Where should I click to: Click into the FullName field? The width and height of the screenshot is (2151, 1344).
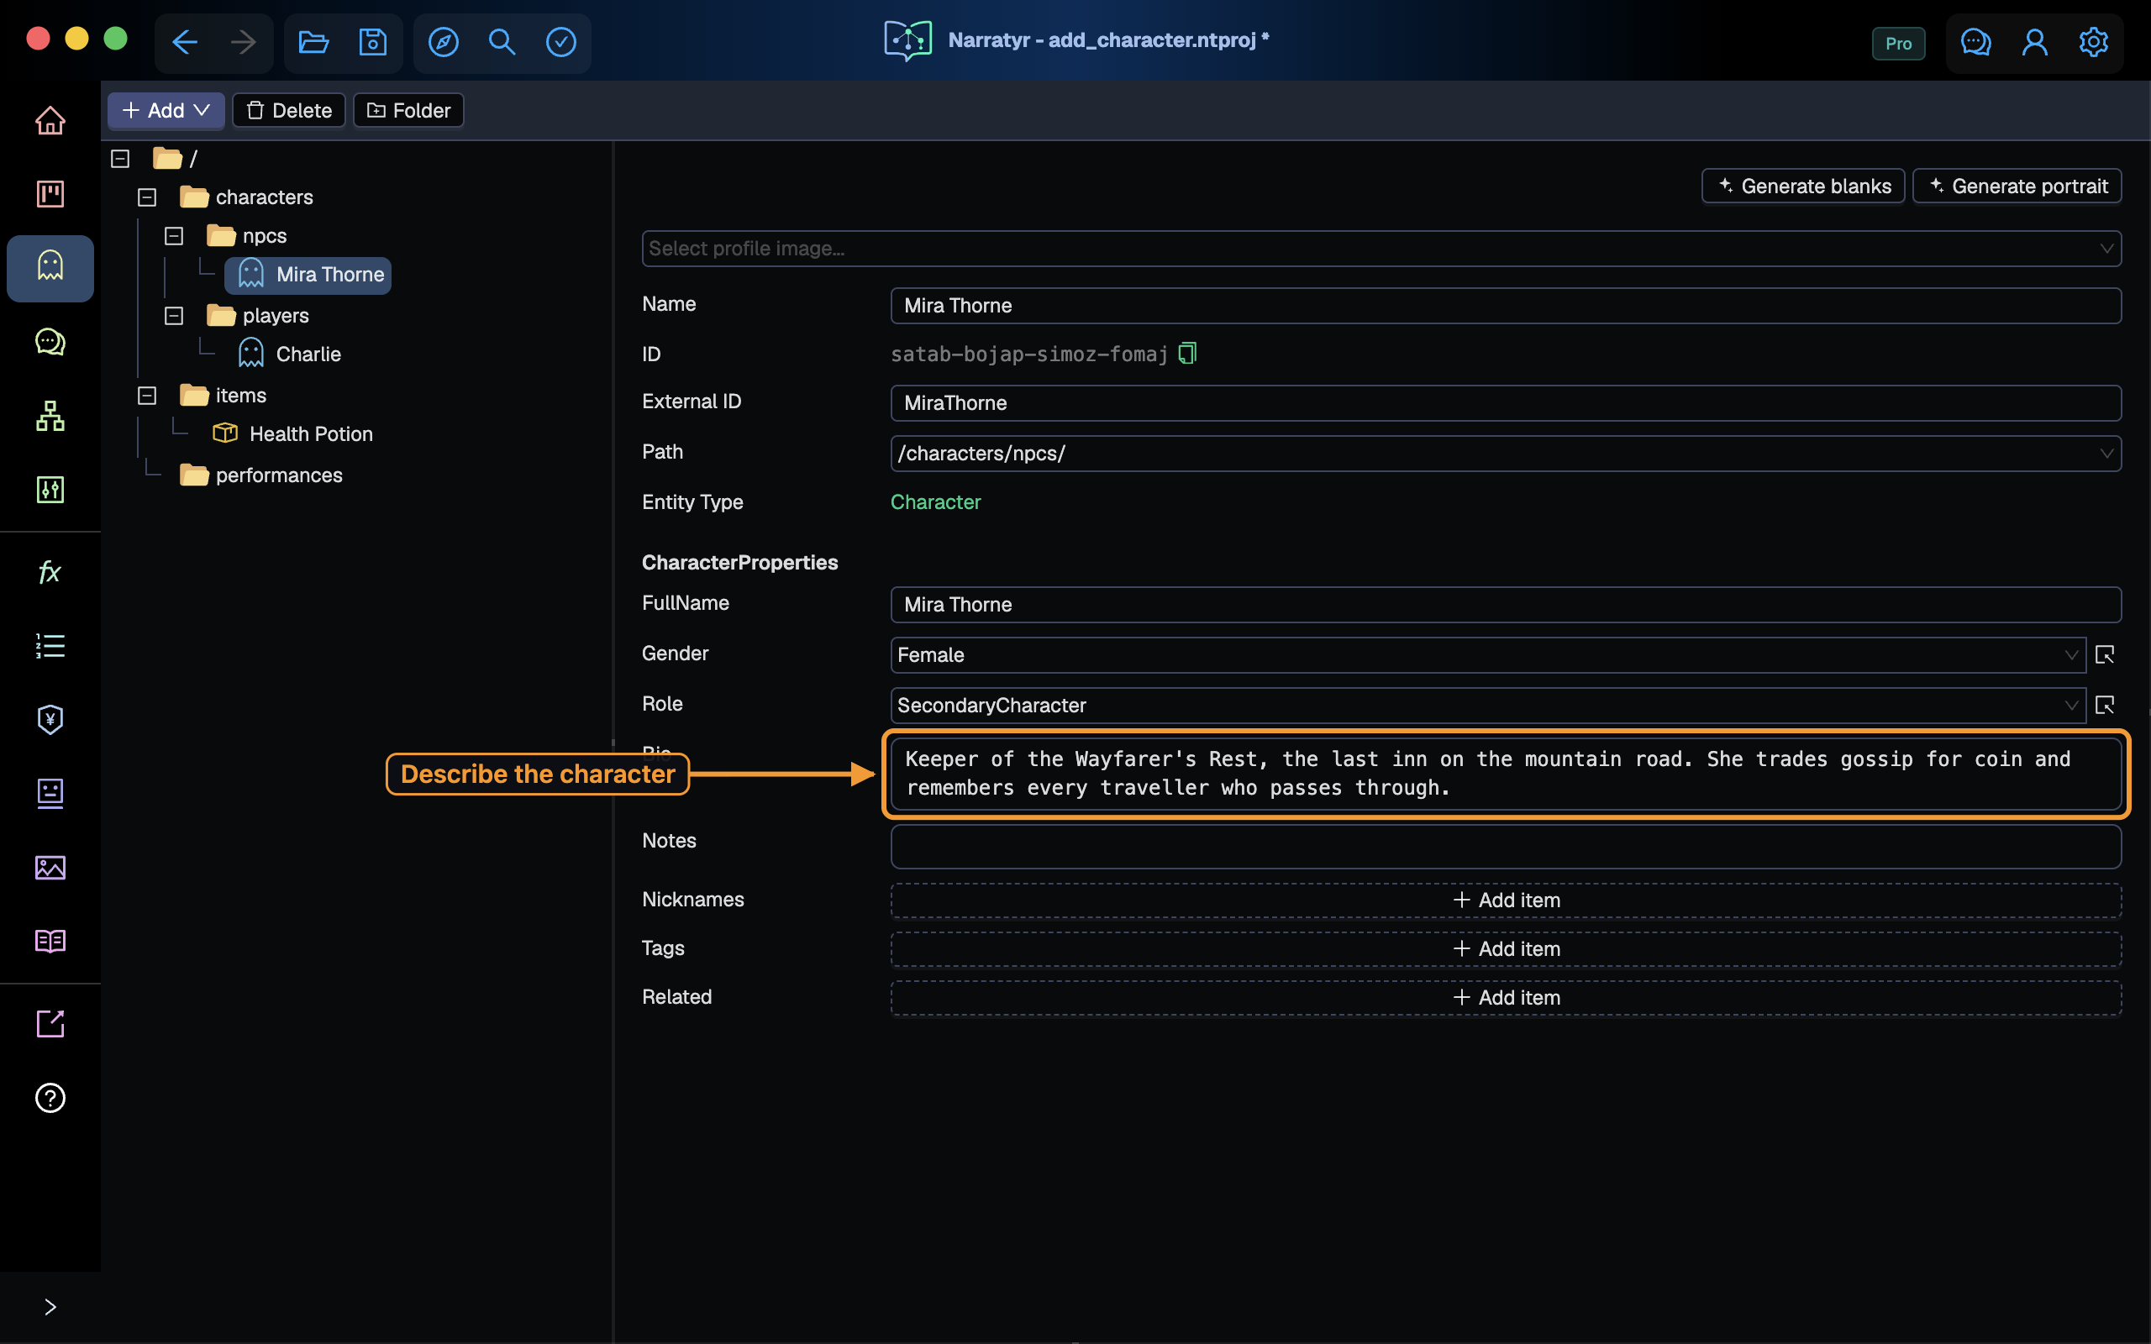(x=1506, y=605)
